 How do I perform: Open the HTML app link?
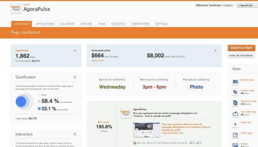246,133
